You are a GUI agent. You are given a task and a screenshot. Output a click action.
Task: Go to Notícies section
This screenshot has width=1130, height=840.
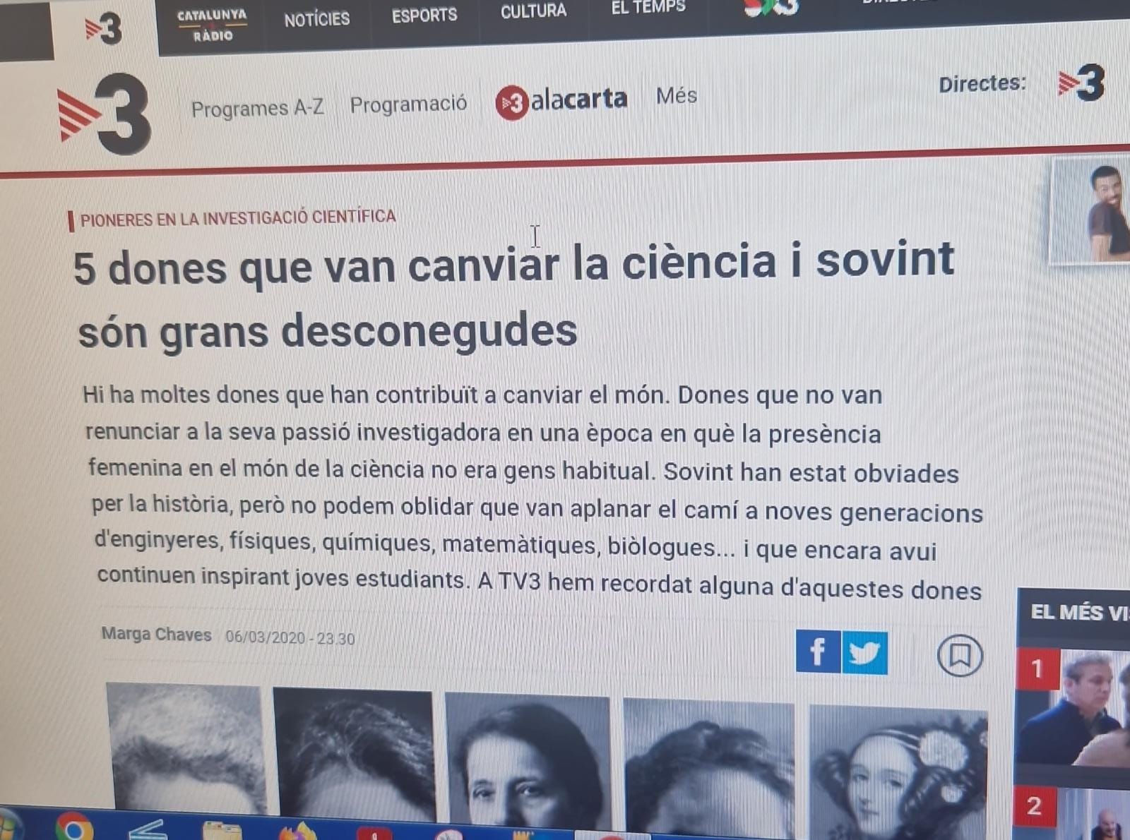[x=317, y=19]
